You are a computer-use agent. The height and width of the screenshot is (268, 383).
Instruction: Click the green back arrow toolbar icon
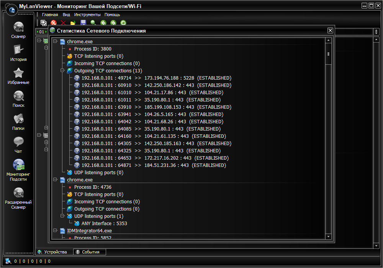pos(103,23)
